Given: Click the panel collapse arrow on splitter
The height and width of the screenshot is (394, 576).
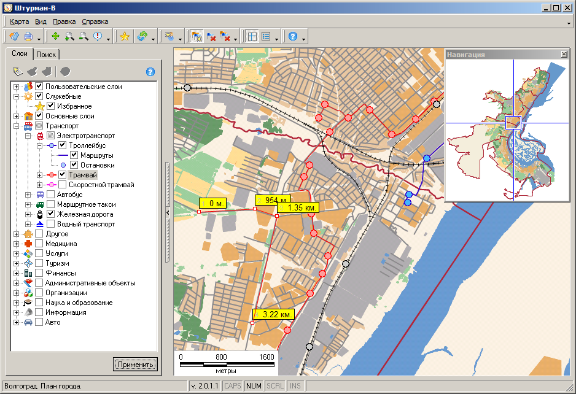Looking at the screenshot, I should pos(168,212).
